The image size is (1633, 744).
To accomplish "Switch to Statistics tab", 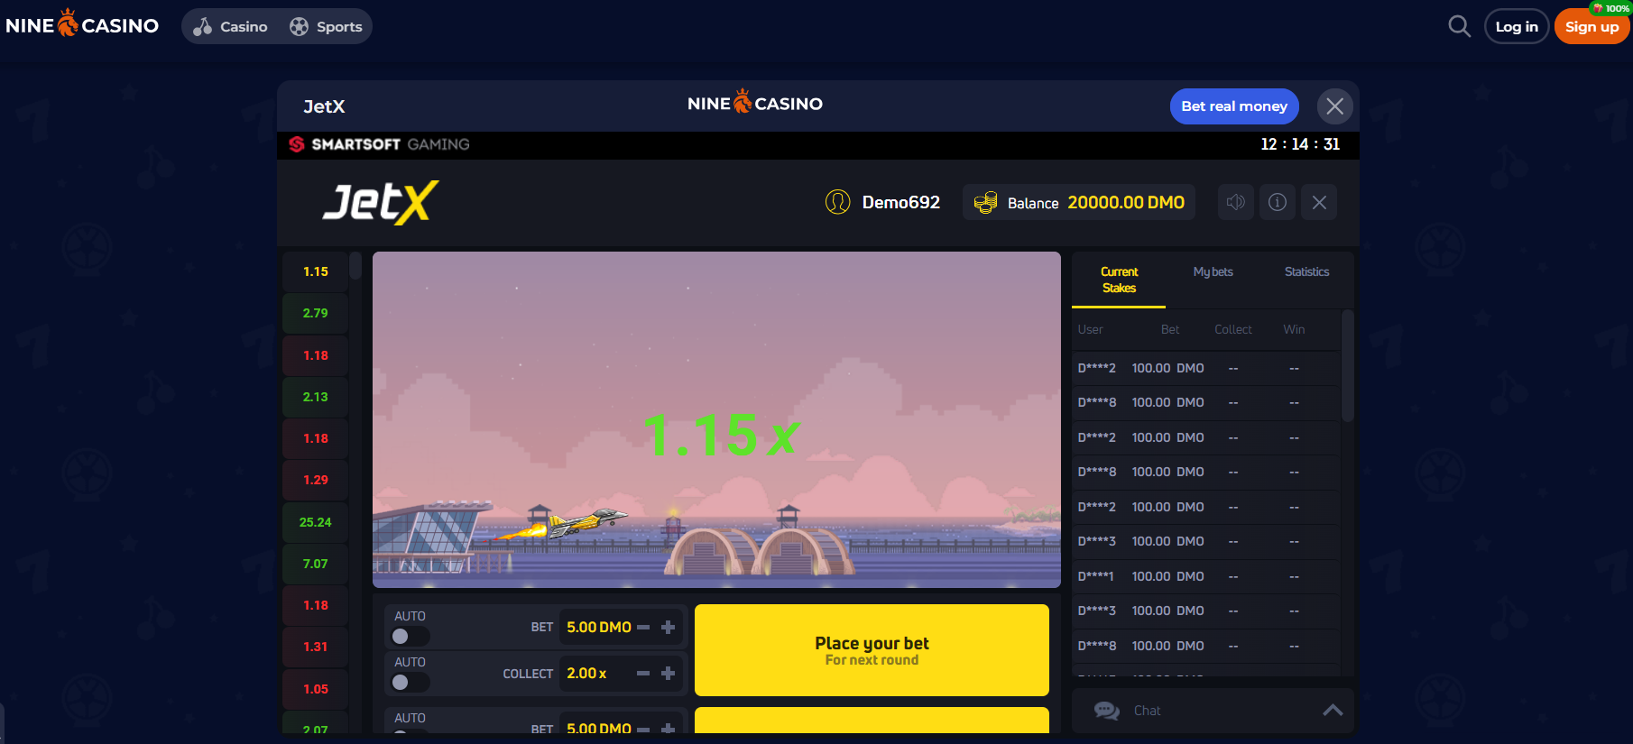I will pos(1306,271).
